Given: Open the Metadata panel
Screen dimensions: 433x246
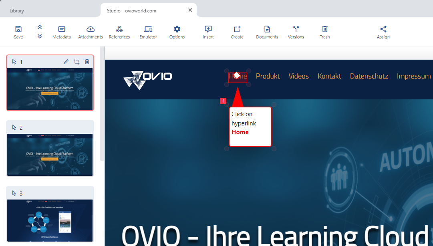Looking at the screenshot, I should (62, 32).
